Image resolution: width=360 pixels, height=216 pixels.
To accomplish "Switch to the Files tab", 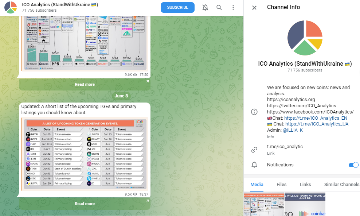I will (x=281, y=185).
